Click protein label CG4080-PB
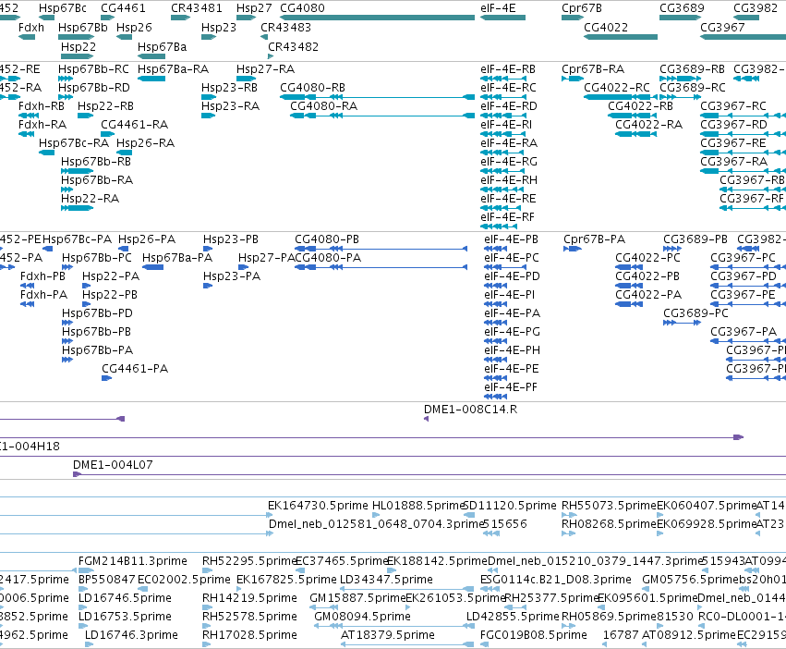Viewport: 786px width, 649px height. point(327,239)
